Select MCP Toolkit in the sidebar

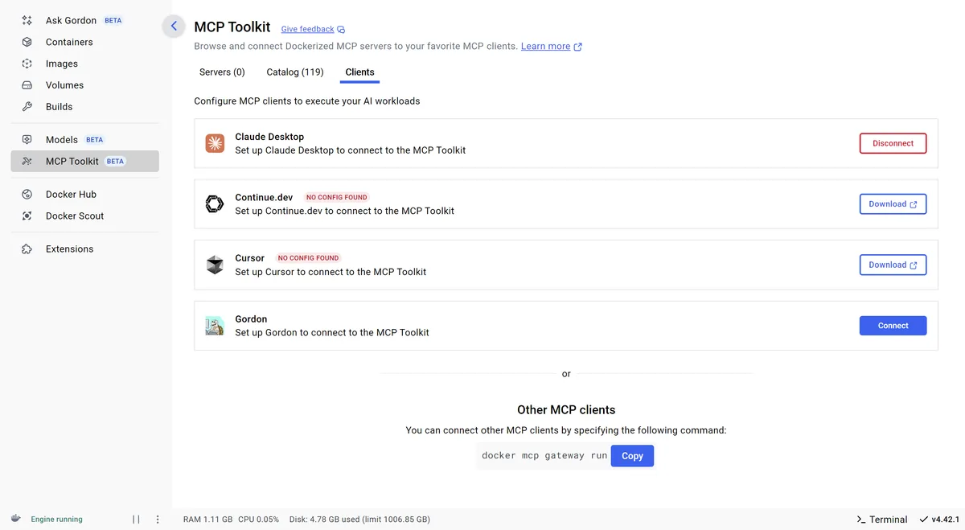point(84,162)
